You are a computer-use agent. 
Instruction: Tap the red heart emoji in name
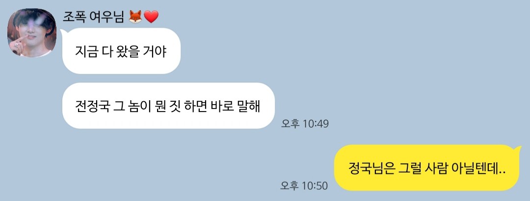(x=151, y=17)
